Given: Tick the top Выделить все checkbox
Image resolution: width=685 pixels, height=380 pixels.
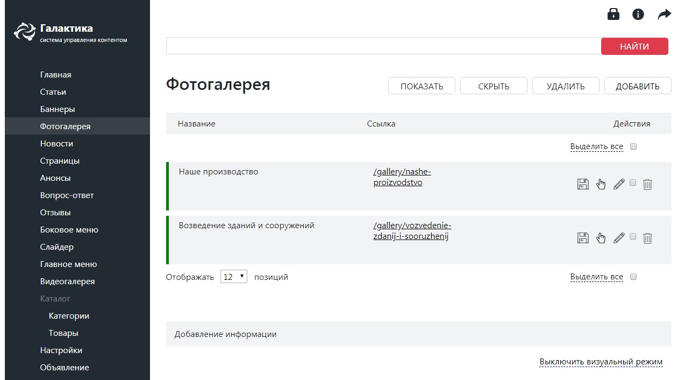Looking at the screenshot, I should click(633, 146).
